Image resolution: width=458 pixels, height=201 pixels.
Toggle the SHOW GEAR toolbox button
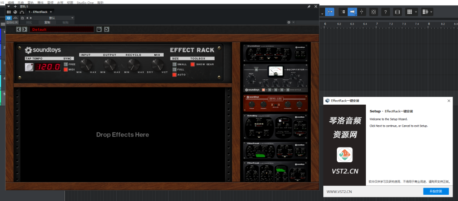[x=193, y=64]
